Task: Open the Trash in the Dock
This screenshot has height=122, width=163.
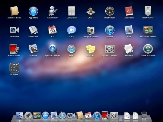Action: pyautogui.click(x=144, y=115)
